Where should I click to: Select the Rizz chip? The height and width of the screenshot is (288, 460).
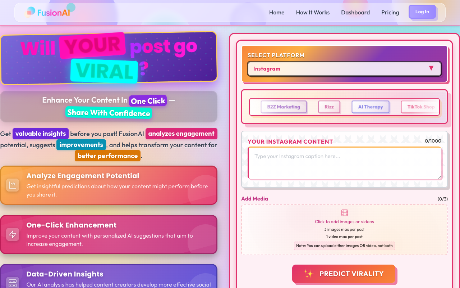point(329,107)
